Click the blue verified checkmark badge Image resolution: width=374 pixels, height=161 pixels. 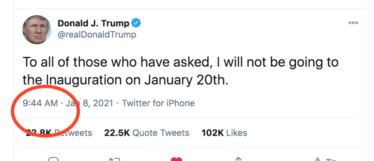136,23
